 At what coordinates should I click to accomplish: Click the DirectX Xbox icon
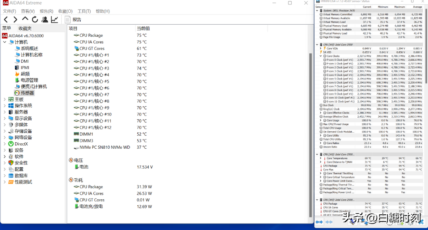(11, 144)
